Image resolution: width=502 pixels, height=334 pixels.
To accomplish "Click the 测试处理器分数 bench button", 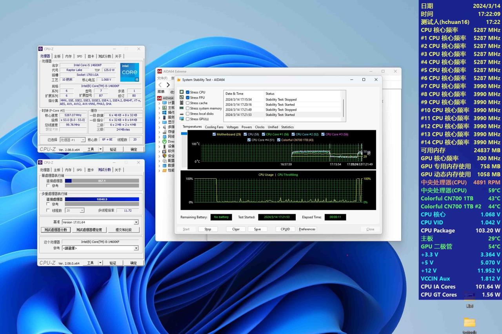I will (55, 230).
